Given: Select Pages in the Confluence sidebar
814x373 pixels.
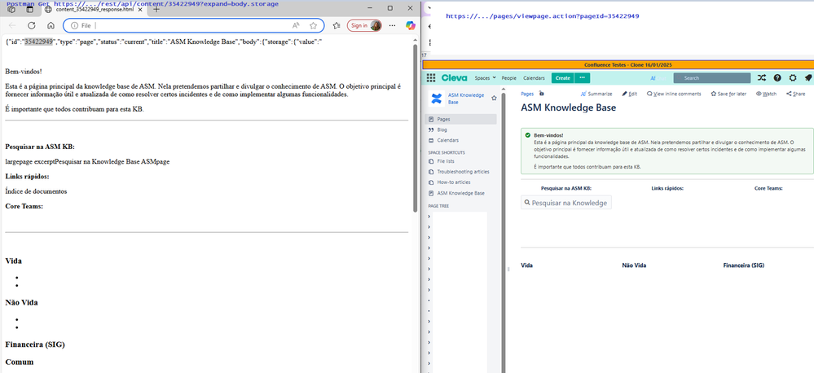Looking at the screenshot, I should [460, 120].
